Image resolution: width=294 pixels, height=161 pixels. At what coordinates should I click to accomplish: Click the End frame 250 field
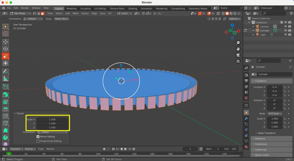point(230,149)
